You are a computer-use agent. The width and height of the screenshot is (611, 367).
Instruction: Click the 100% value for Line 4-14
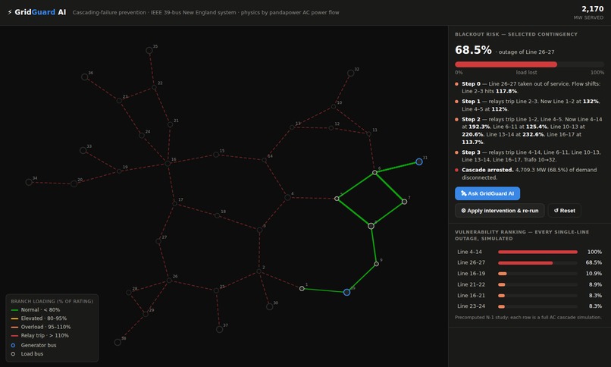point(594,252)
